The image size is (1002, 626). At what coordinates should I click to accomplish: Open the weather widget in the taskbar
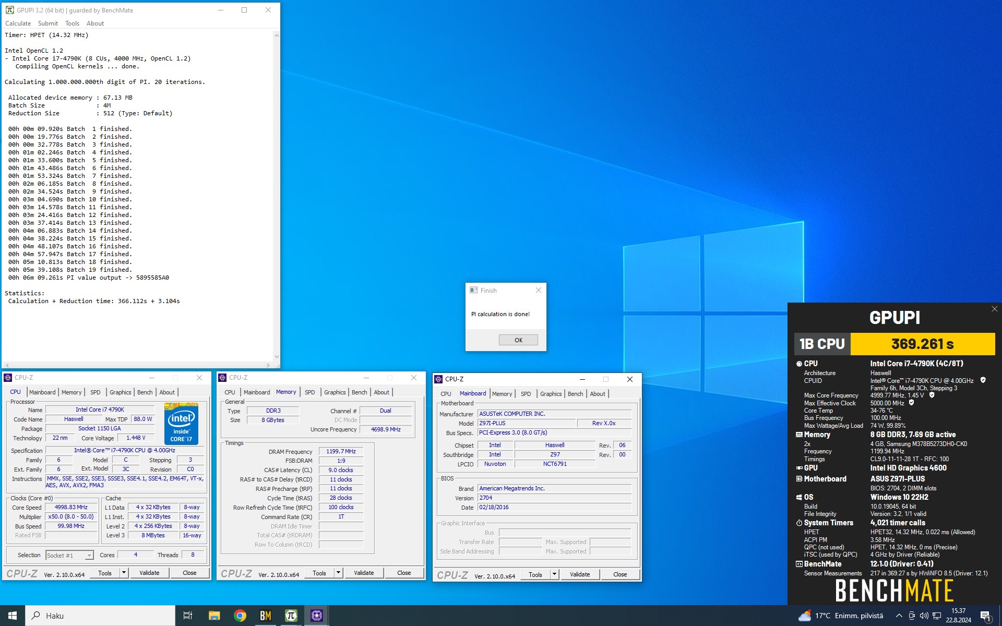pos(841,616)
